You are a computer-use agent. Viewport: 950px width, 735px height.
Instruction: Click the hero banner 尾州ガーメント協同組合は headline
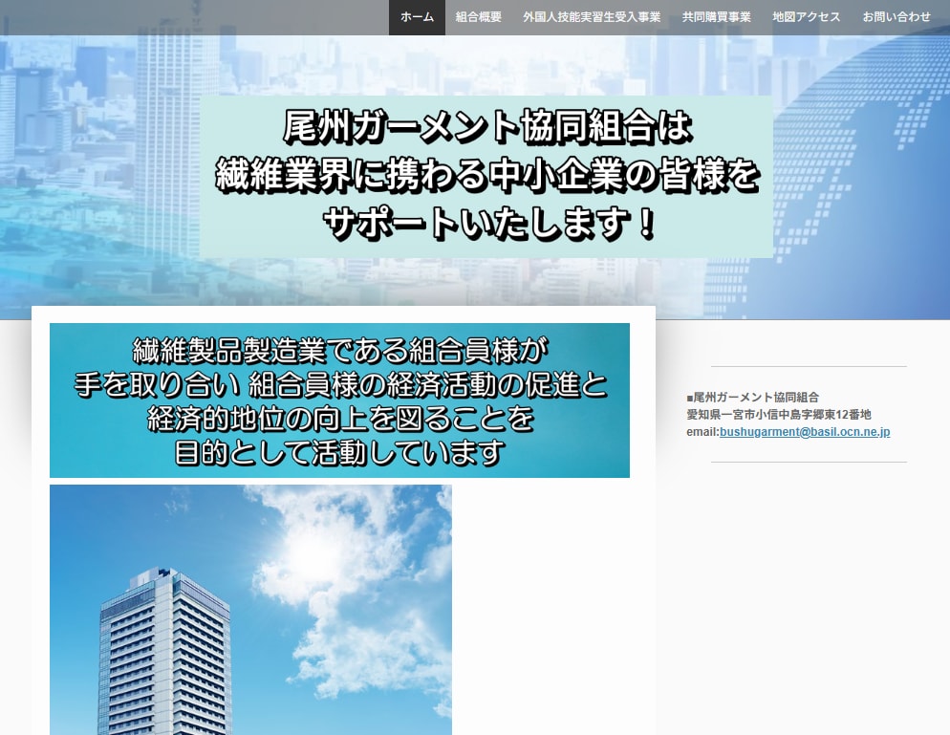(486, 176)
